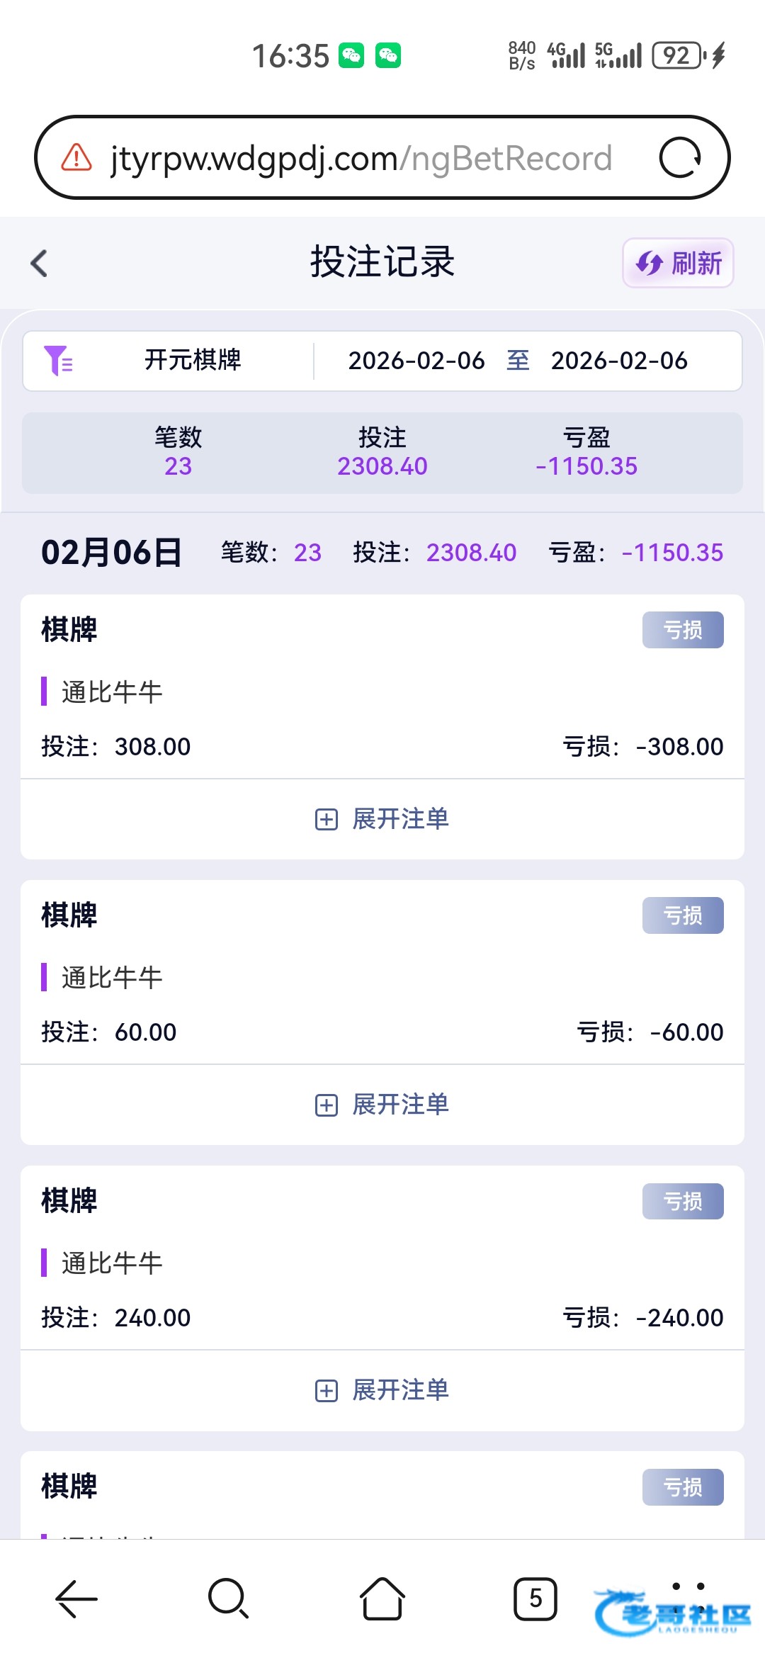Tap the 亏损 badge on the 308.00 bet

683,630
